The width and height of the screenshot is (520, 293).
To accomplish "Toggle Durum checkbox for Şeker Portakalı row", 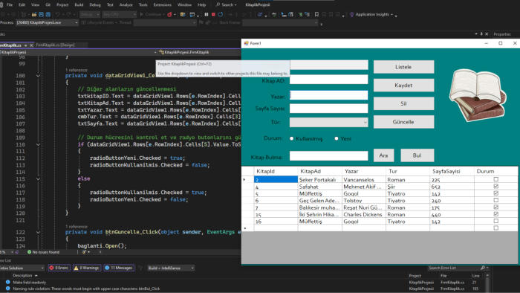I will pos(495,179).
